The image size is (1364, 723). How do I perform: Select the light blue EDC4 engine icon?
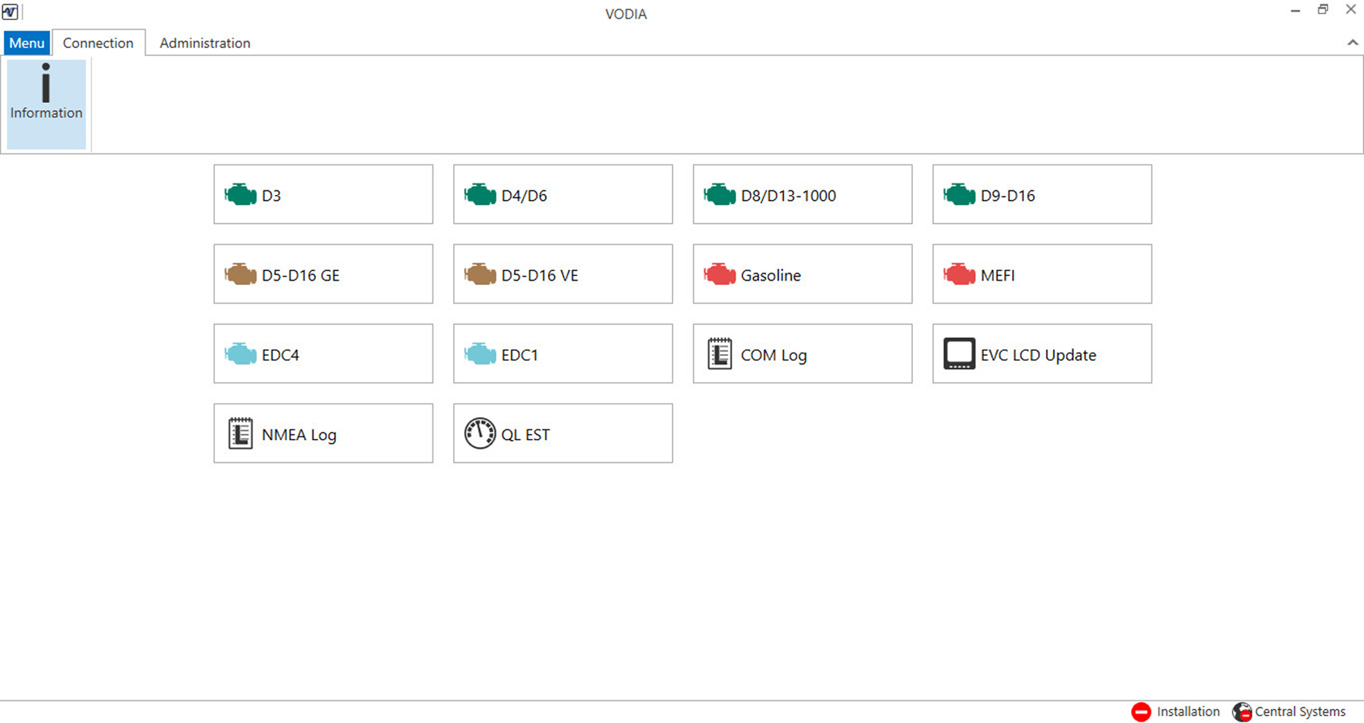pos(240,354)
